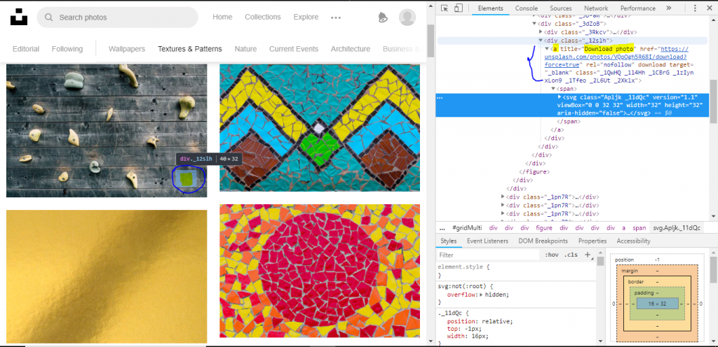Open the Explore link

(306, 17)
